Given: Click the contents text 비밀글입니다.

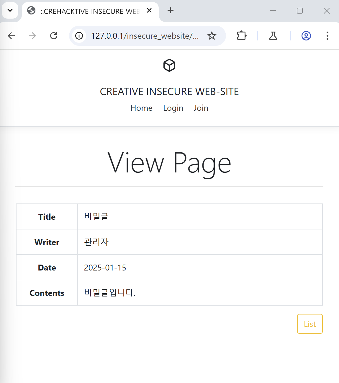Looking at the screenshot, I should (110, 293).
